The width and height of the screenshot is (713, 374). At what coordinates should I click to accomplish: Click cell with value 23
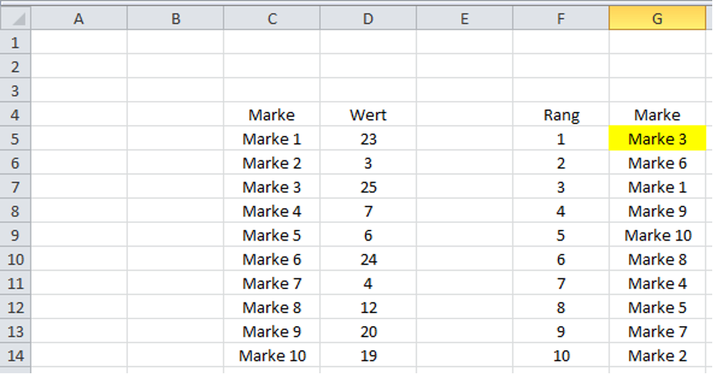click(x=368, y=139)
